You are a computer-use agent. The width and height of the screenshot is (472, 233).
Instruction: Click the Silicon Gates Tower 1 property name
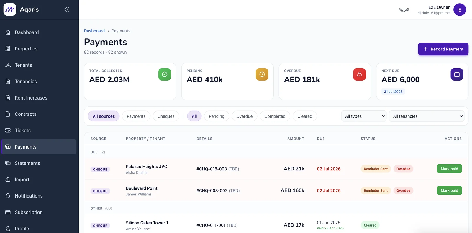click(x=147, y=223)
